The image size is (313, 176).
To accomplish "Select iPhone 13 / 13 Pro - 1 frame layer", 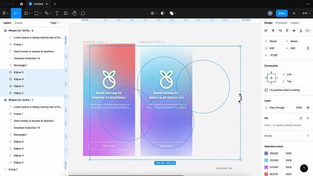I will pos(32,100).
